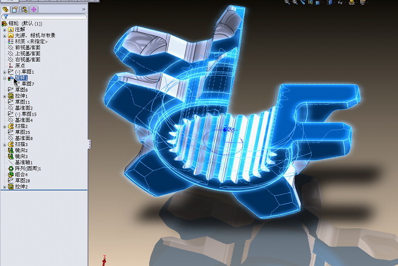Expand the 拉伸2 extrude feature
The height and width of the screenshot is (266, 398).
click(4, 187)
